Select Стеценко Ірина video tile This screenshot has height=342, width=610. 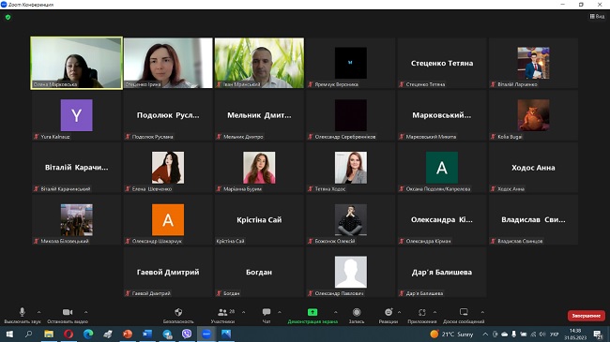[x=168, y=63]
